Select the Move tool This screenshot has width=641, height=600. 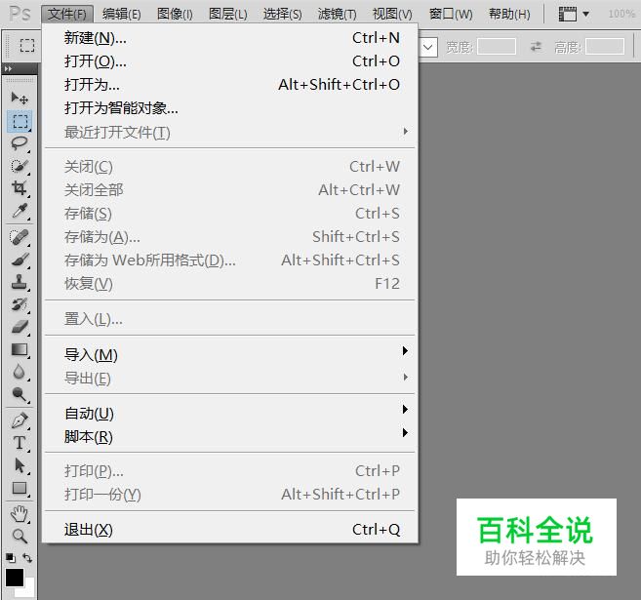point(20,99)
